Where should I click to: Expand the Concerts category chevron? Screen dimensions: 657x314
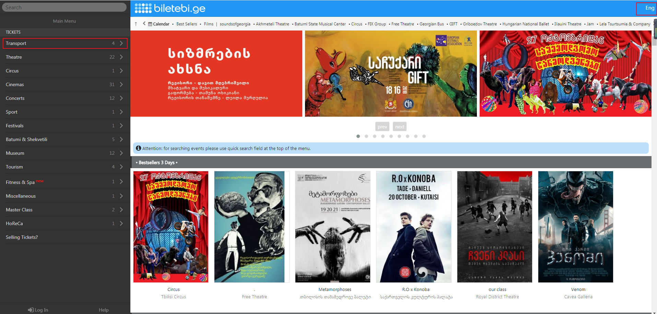tap(121, 98)
